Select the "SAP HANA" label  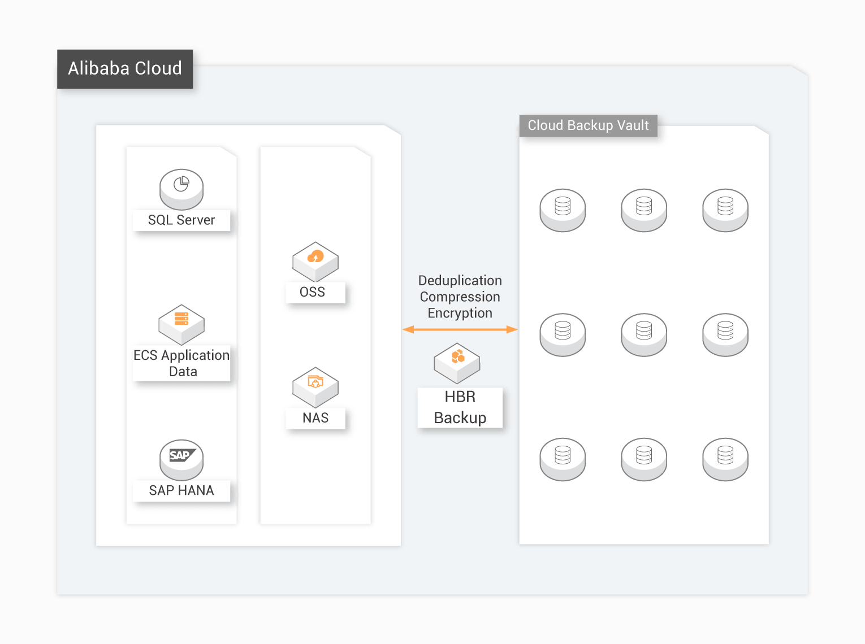click(x=181, y=491)
